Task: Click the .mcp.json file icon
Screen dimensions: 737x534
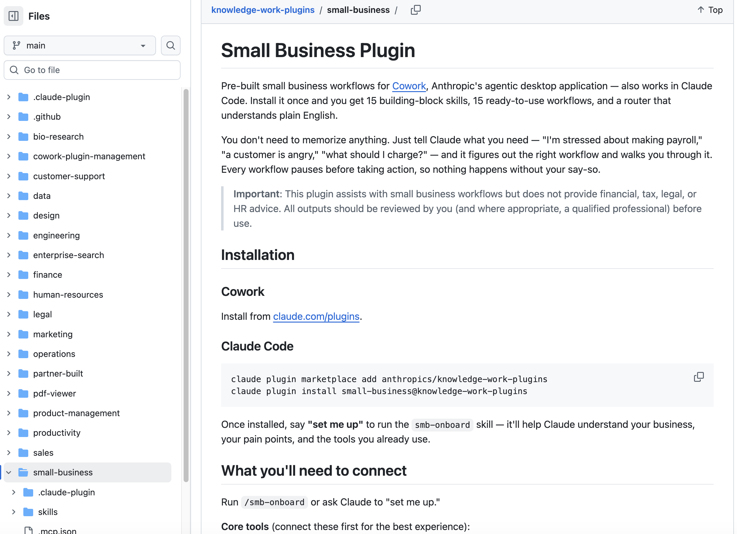Action: (x=29, y=531)
